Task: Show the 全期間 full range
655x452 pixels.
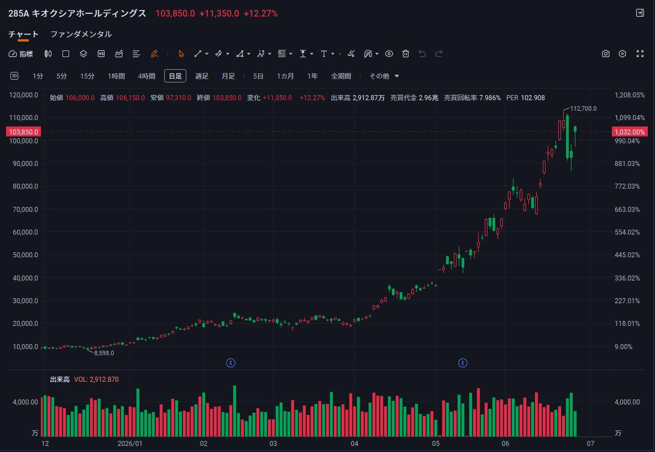Action: pos(341,76)
